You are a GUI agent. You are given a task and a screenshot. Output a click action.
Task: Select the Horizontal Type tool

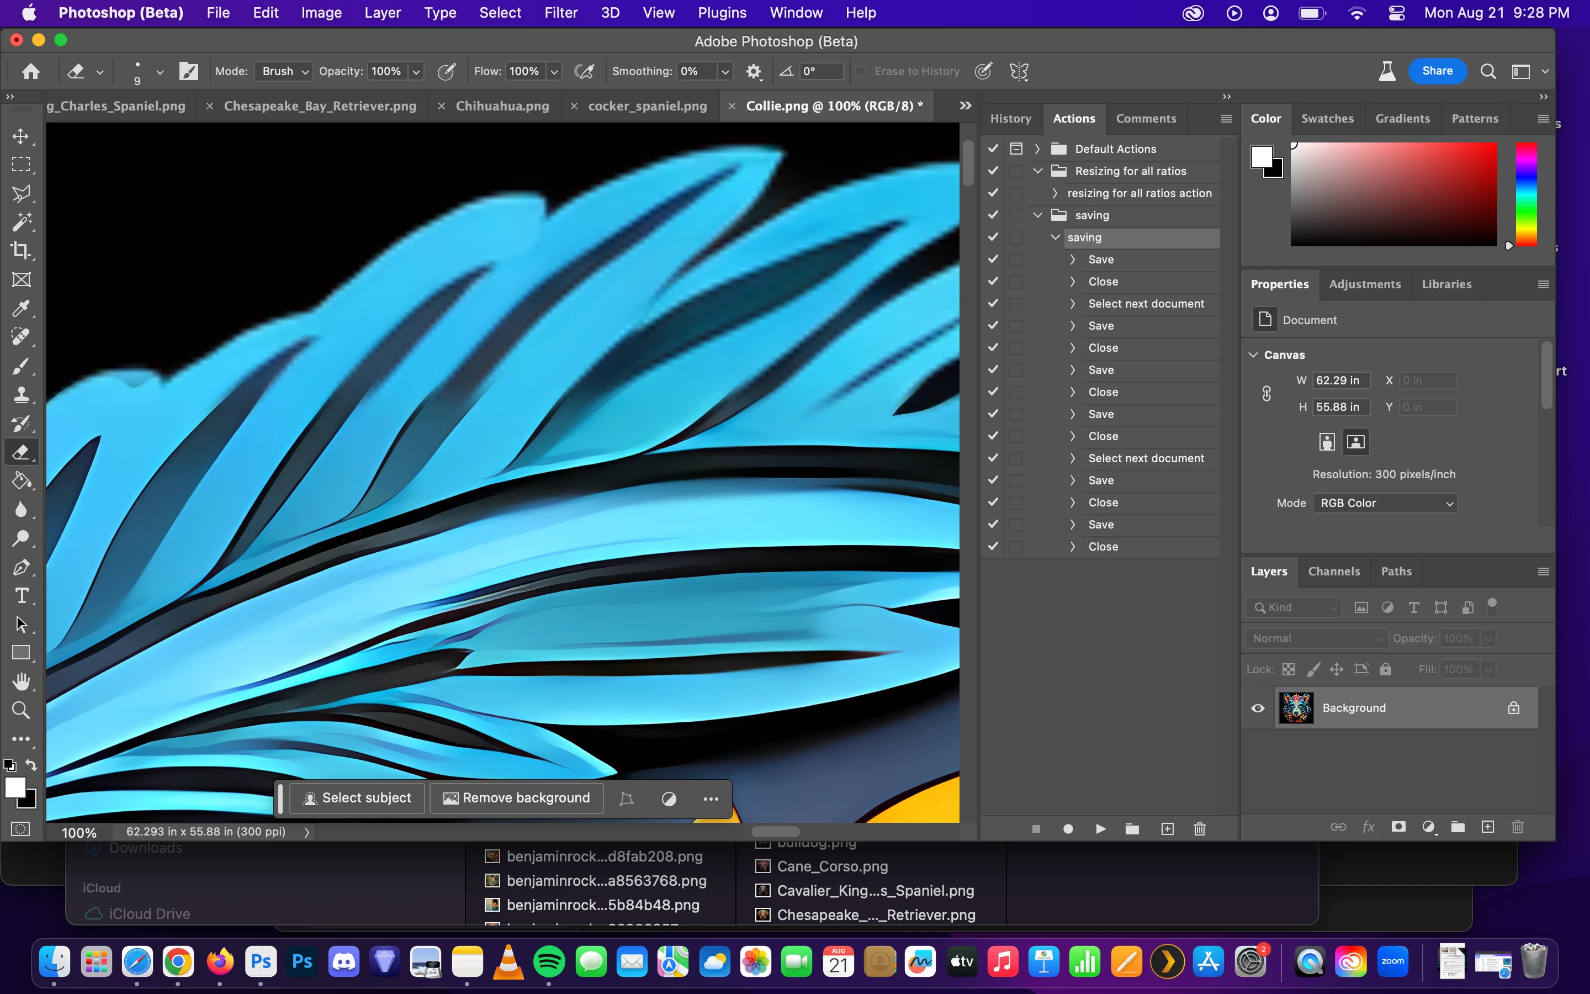(21, 596)
